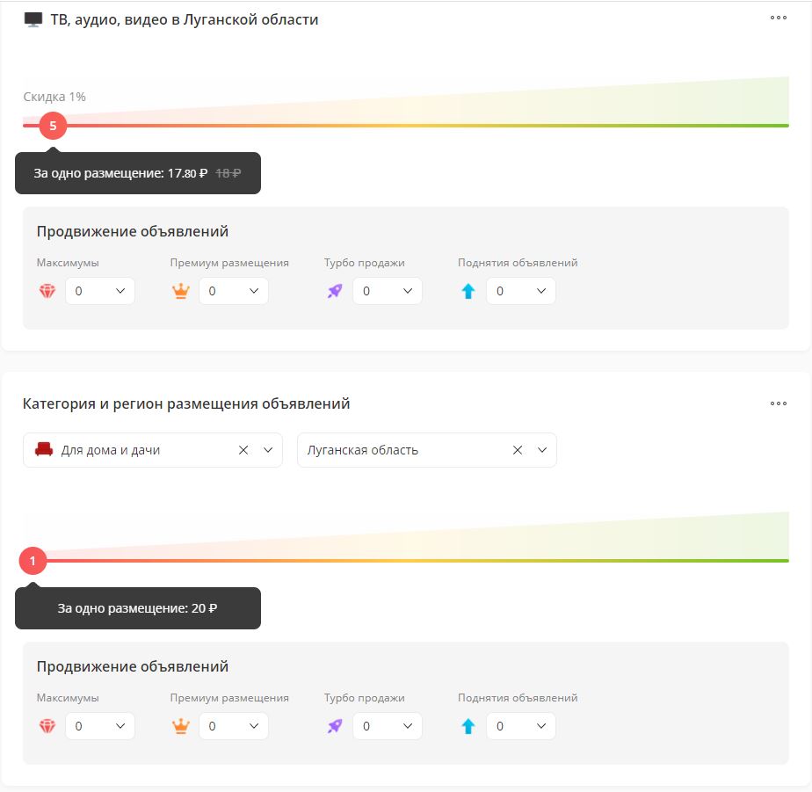This screenshot has height=792, width=812.
Task: Open the three-dot menu beside Категория и регион
Action: [779, 403]
